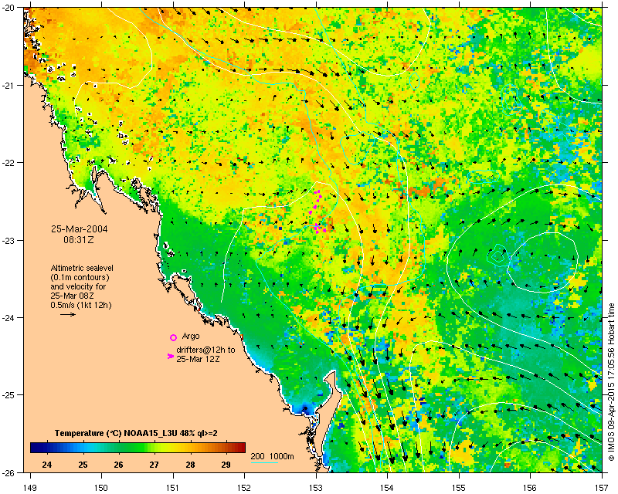Click longitude axis label '155'
618x494 pixels.
point(459,488)
